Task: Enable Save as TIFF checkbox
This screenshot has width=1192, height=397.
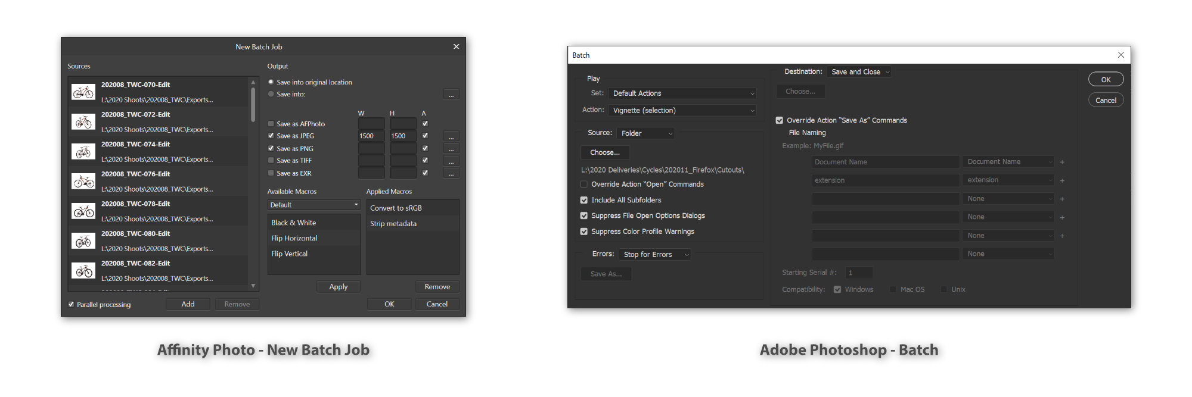Action: [x=271, y=160]
